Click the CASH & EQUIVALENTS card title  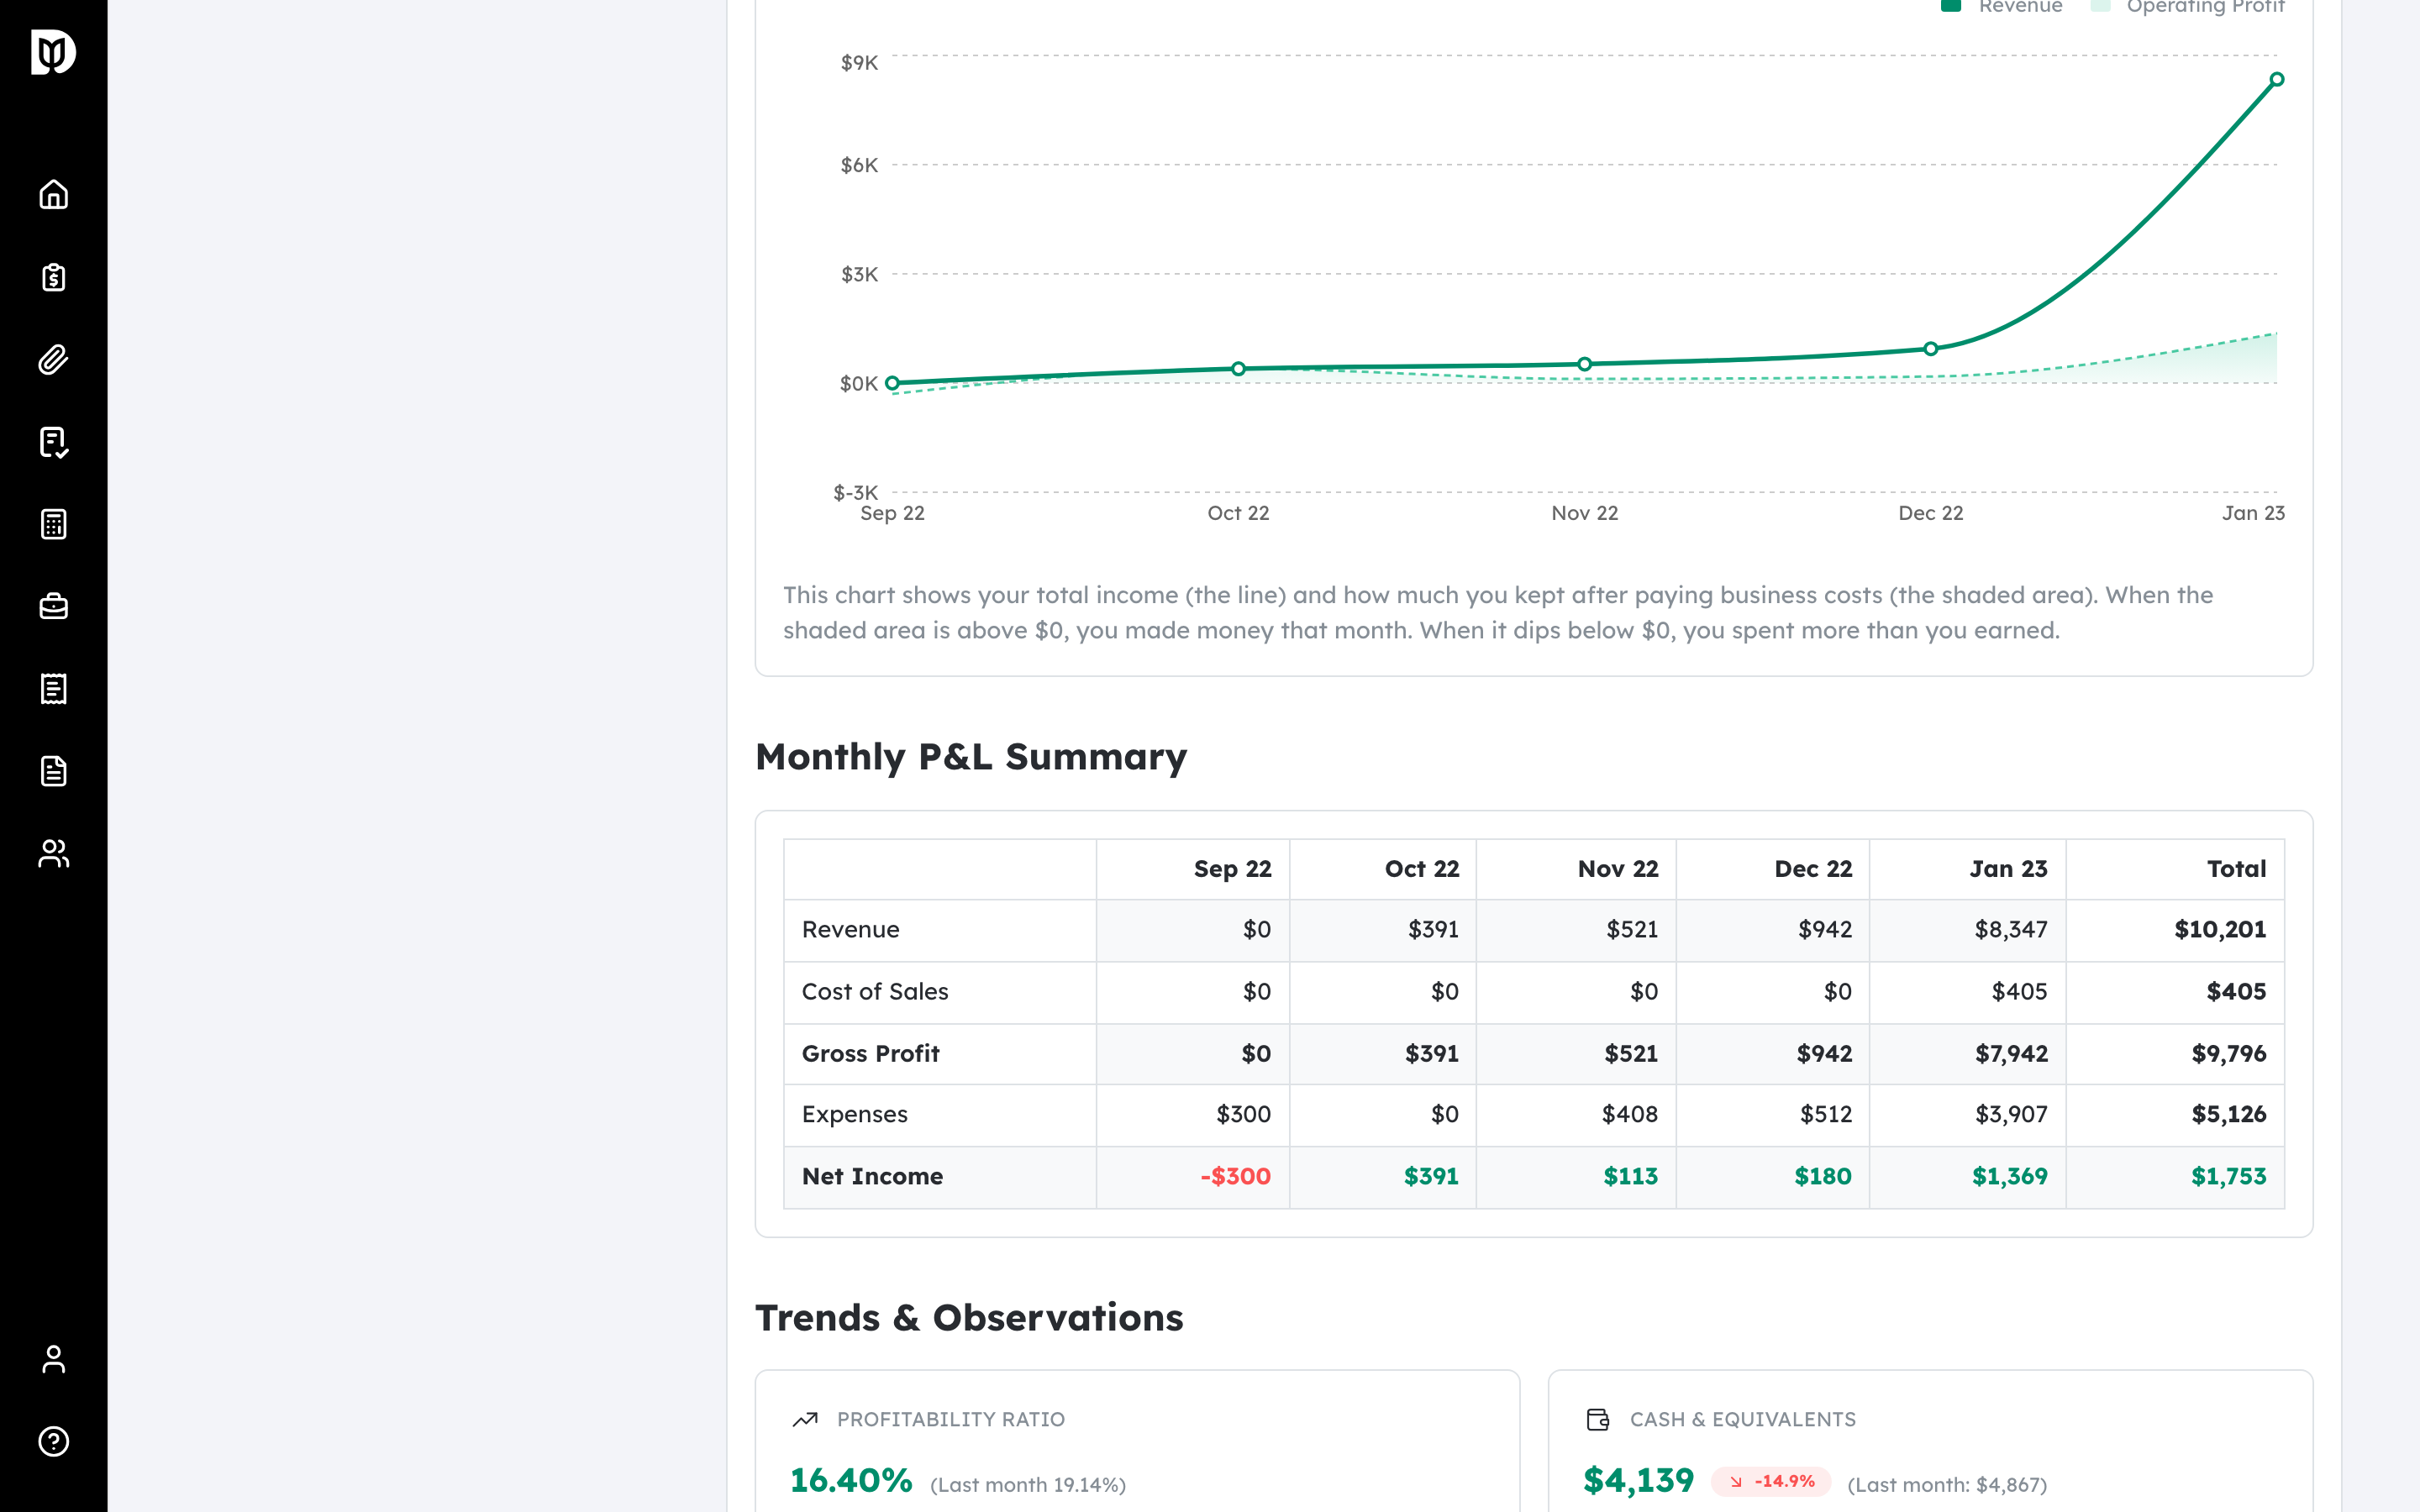pos(1743,1420)
